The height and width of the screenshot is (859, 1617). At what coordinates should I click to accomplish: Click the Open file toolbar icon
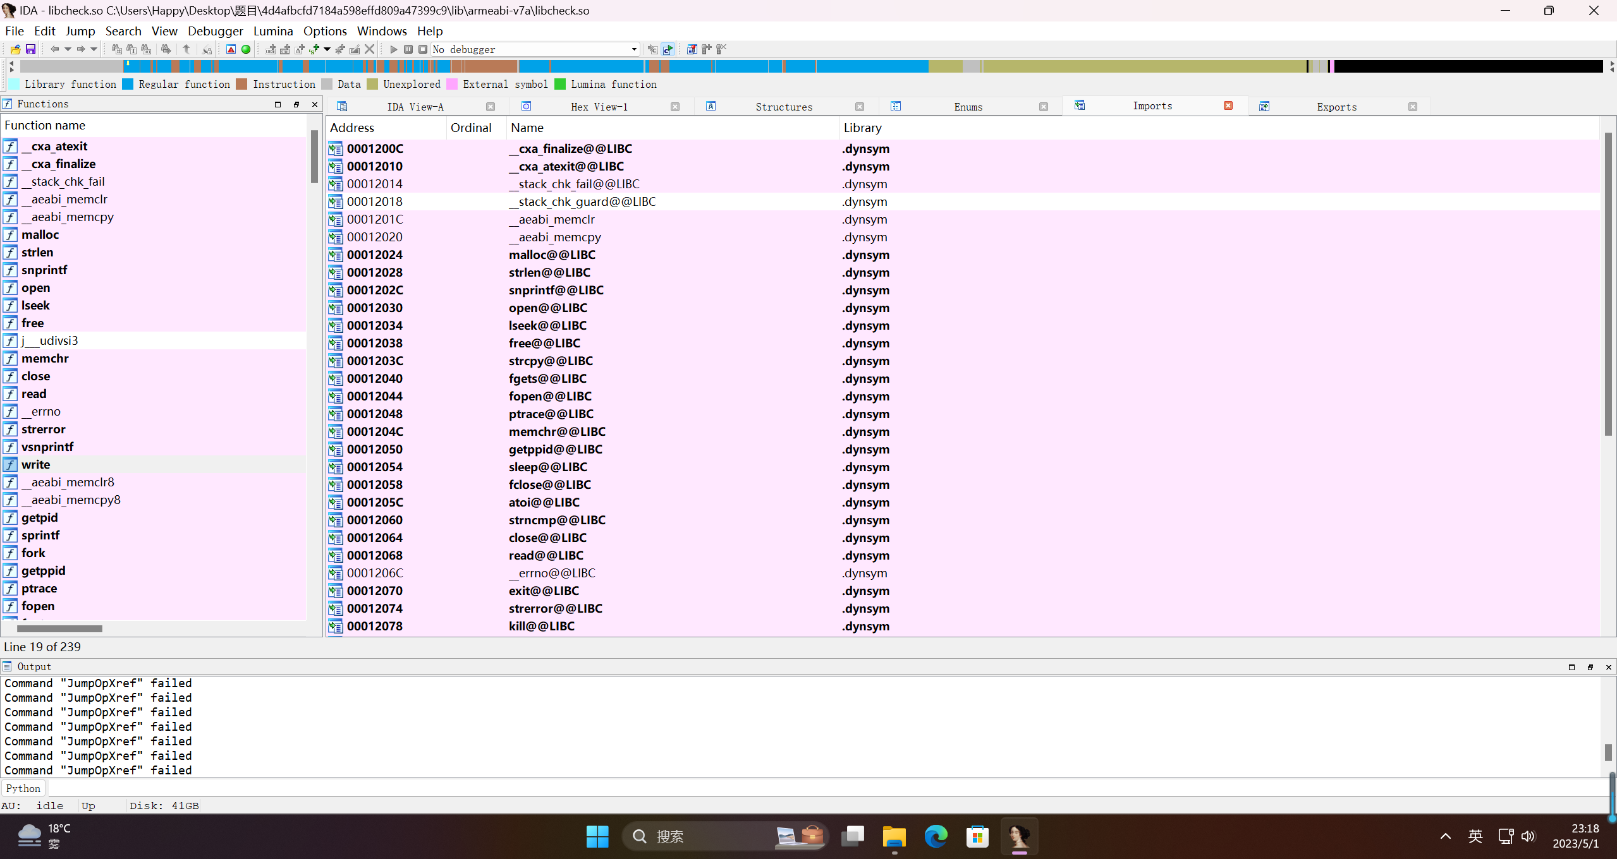[15, 49]
